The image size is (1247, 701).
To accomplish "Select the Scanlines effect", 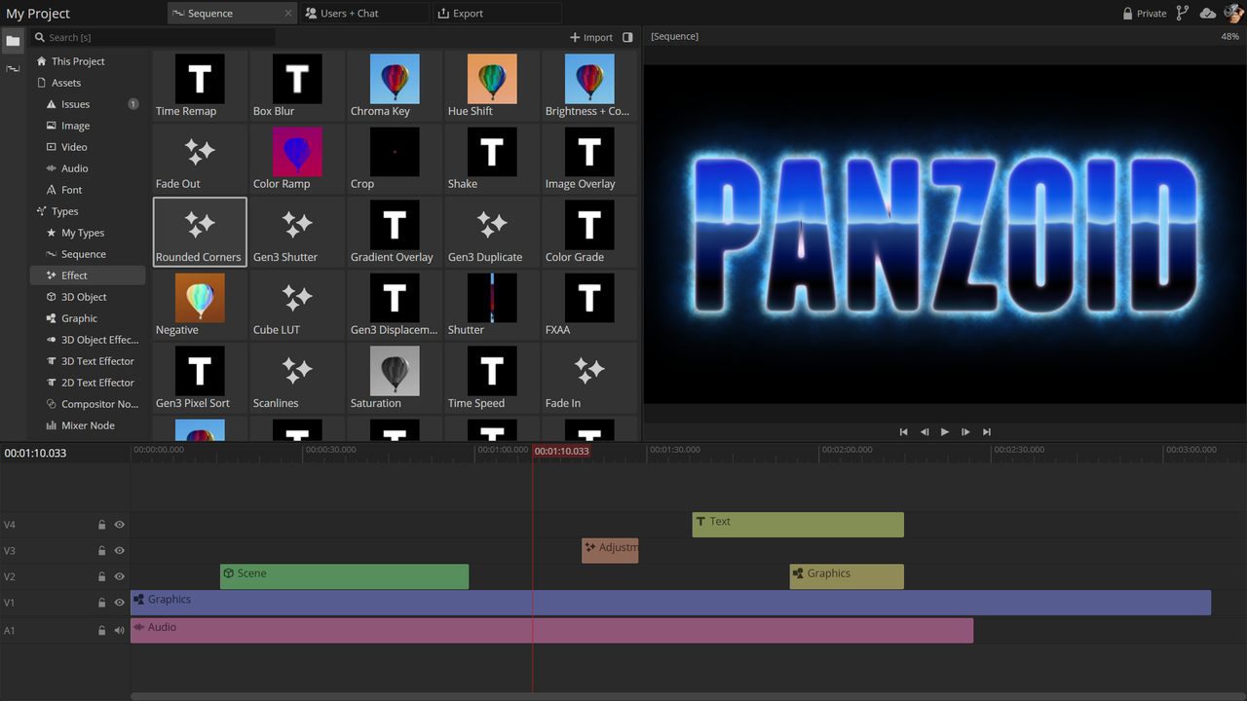I will [297, 378].
